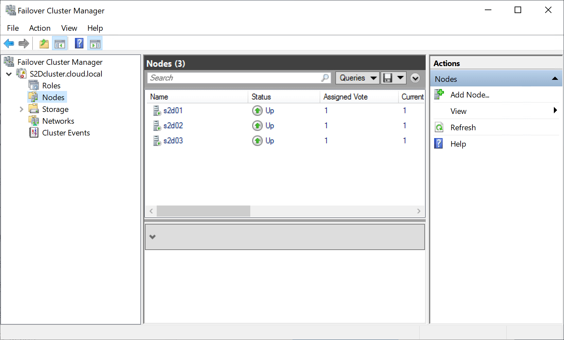Select Networks in the tree
564x340 pixels.
coord(58,121)
